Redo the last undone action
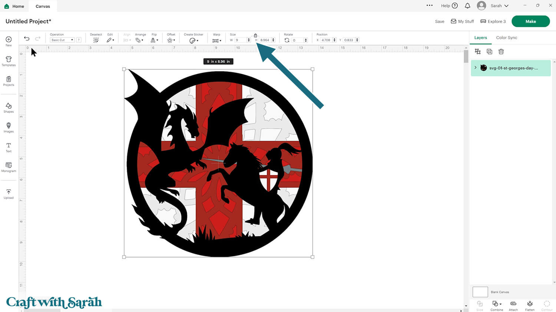Screen dimensions: 556x312 coord(37,39)
